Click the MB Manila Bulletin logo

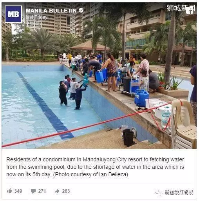13,14
